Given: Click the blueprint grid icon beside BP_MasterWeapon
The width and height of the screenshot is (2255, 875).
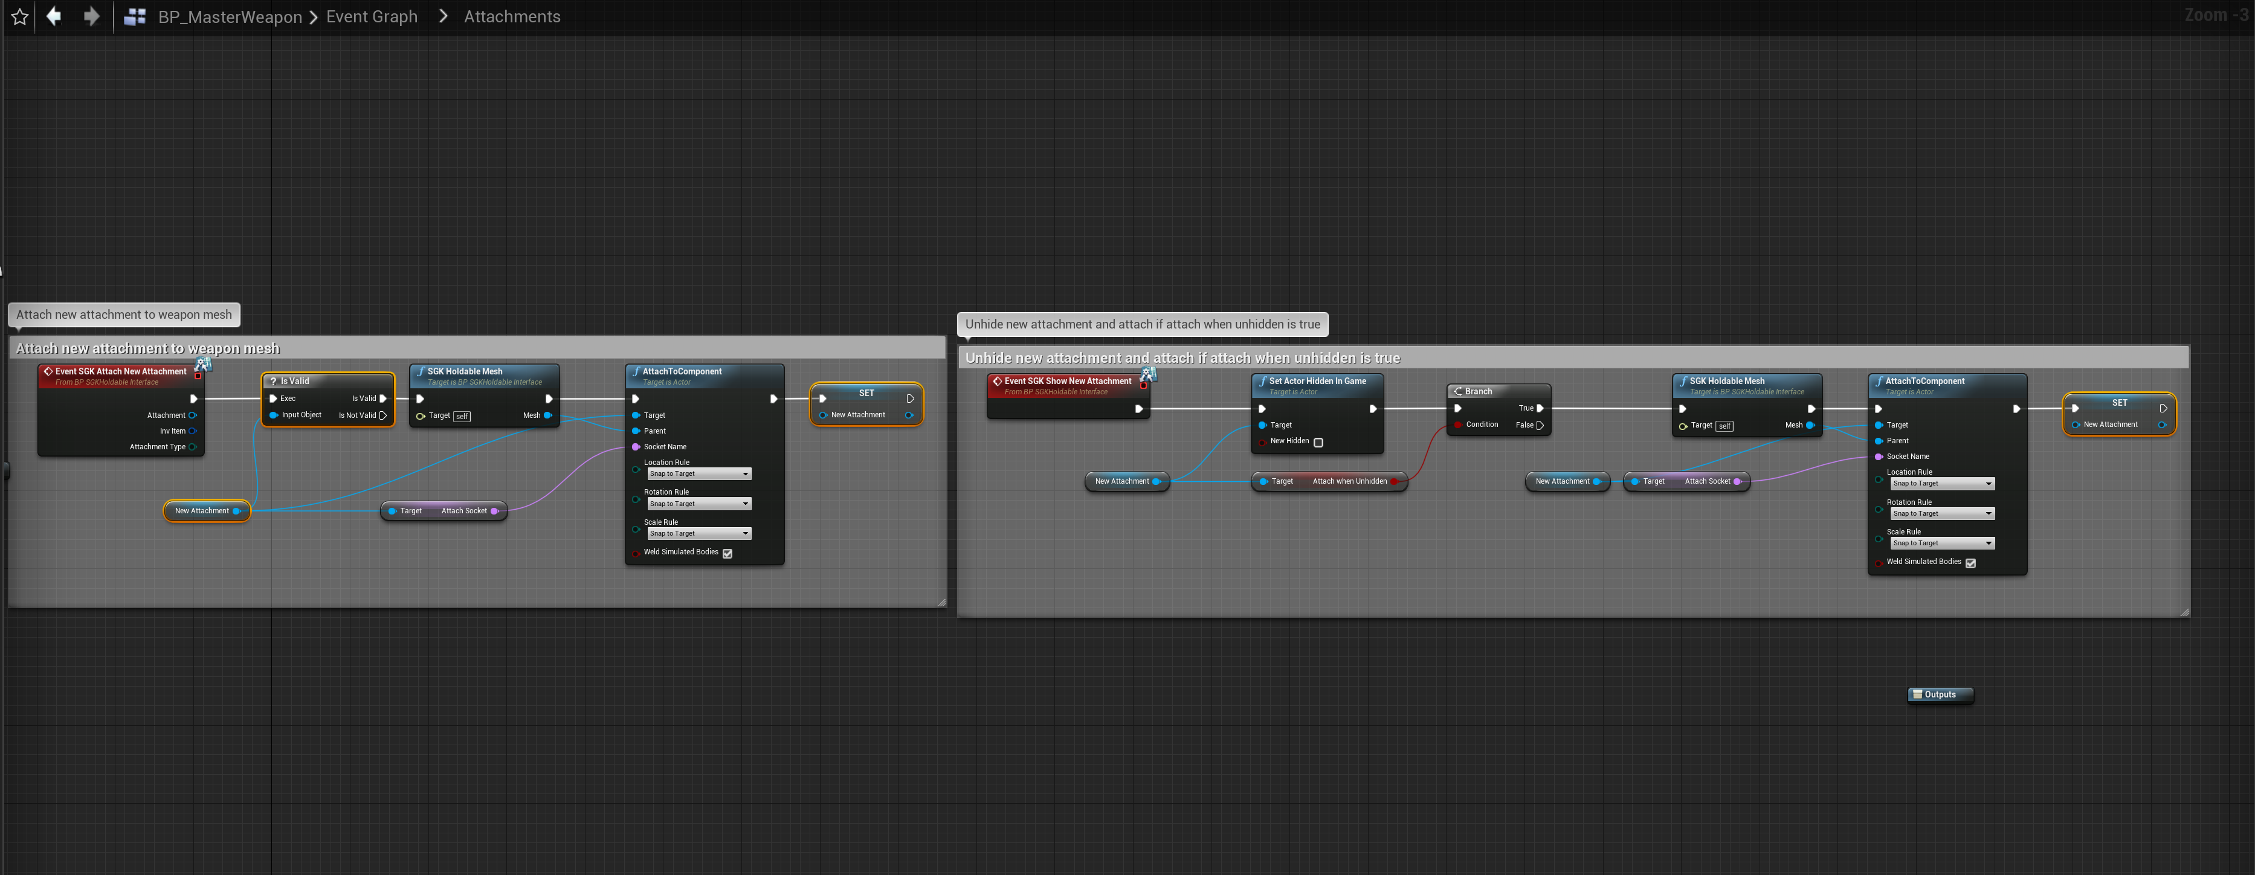Looking at the screenshot, I should click(x=135, y=17).
